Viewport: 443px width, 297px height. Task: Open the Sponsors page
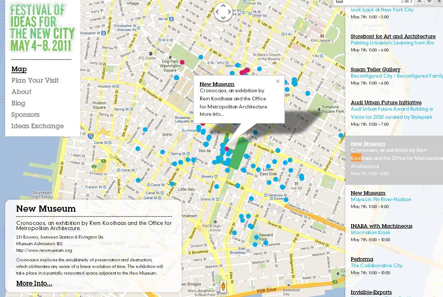[x=25, y=115]
